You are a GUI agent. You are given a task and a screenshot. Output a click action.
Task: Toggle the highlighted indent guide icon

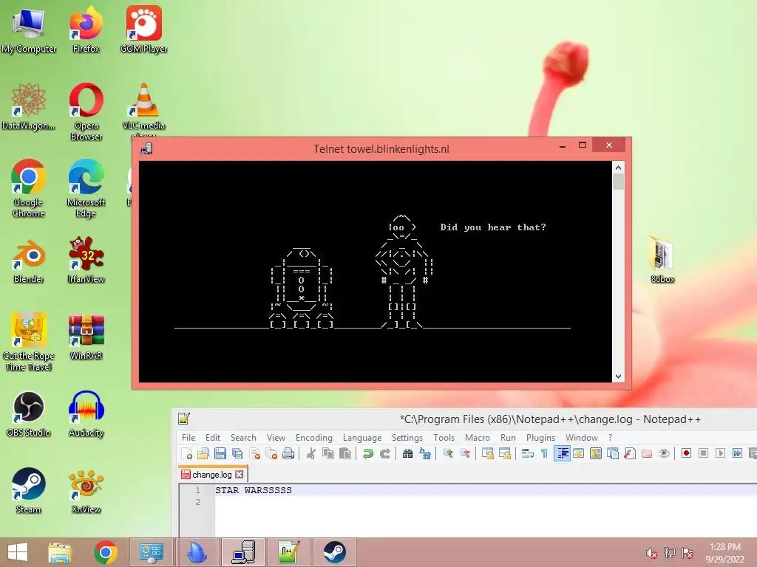point(562,453)
